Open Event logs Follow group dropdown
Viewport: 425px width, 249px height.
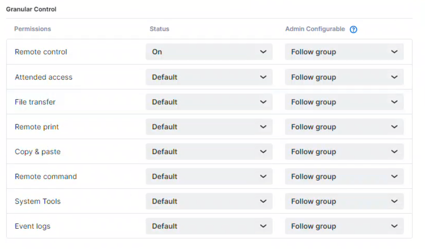344,226
